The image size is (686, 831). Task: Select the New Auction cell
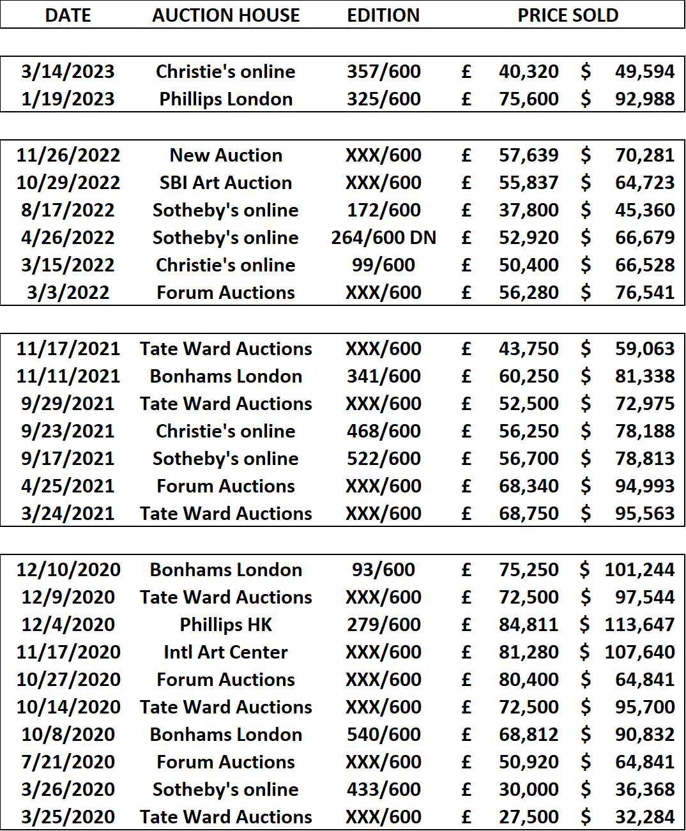[225, 155]
